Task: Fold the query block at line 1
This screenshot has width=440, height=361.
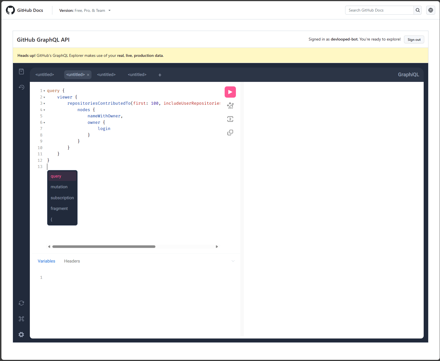Action: coord(44,91)
